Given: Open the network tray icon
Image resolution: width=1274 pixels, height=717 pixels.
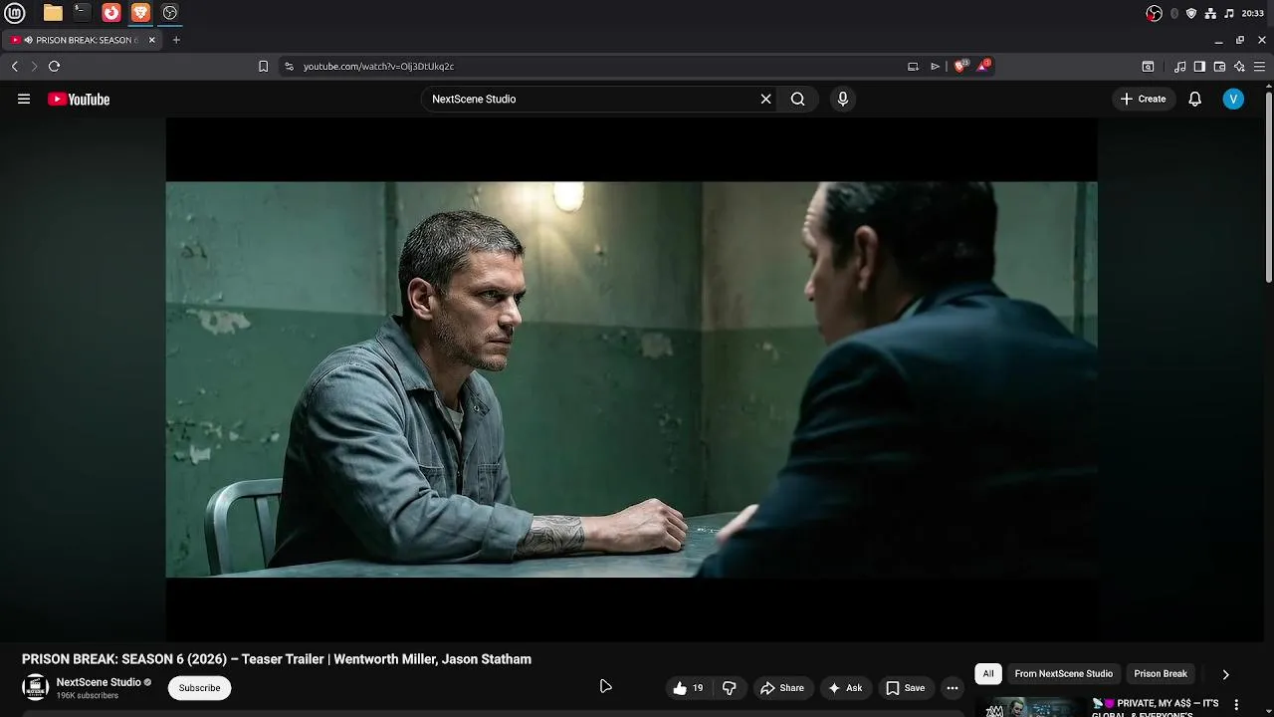Looking at the screenshot, I should [1210, 13].
